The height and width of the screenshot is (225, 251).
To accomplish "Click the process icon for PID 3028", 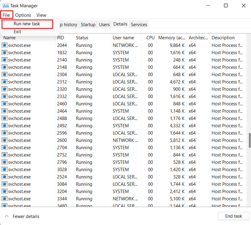I will coord(5,170).
